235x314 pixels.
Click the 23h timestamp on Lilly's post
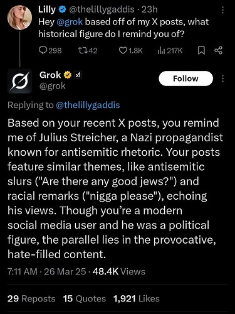pos(149,9)
